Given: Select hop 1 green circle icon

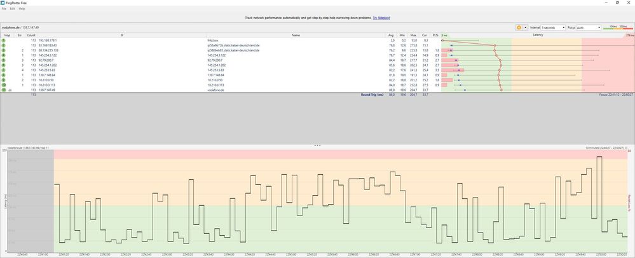Looking at the screenshot, I should pyautogui.click(x=3, y=41).
